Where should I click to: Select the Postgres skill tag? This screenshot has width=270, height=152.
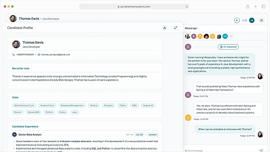tap(108, 105)
